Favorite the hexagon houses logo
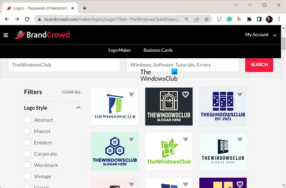This screenshot has height=188, width=286. 132,139
